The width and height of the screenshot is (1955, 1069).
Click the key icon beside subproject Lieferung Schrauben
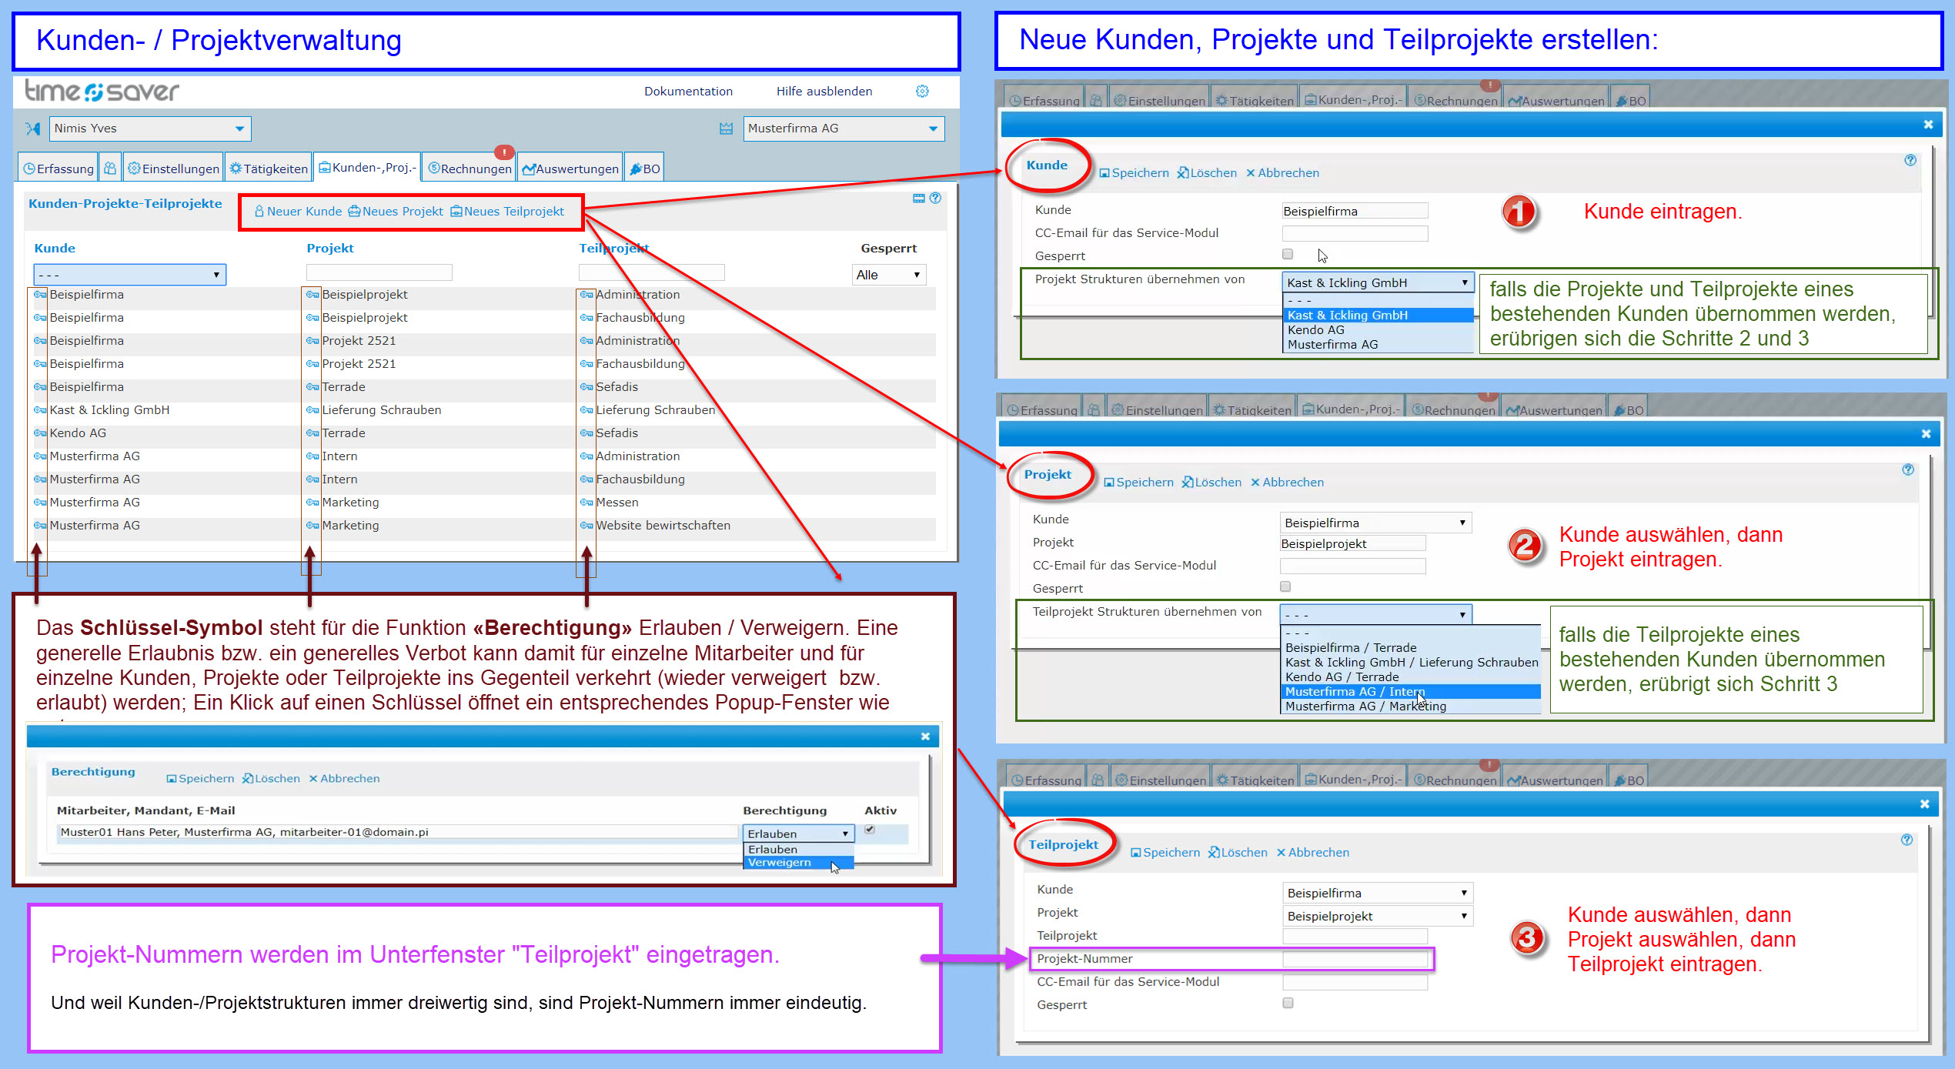coord(586,410)
